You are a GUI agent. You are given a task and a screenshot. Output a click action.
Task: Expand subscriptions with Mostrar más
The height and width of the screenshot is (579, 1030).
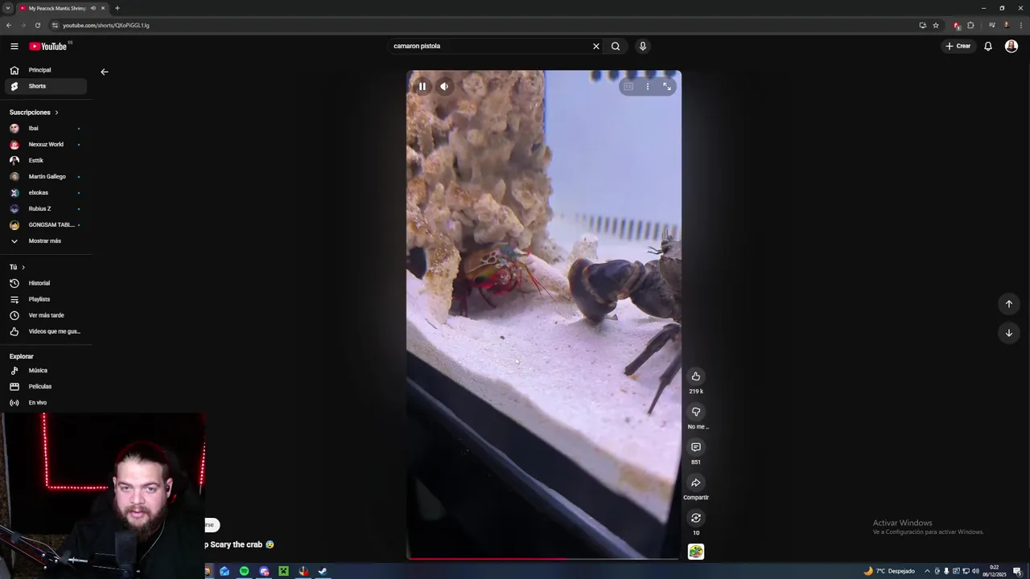pos(45,240)
